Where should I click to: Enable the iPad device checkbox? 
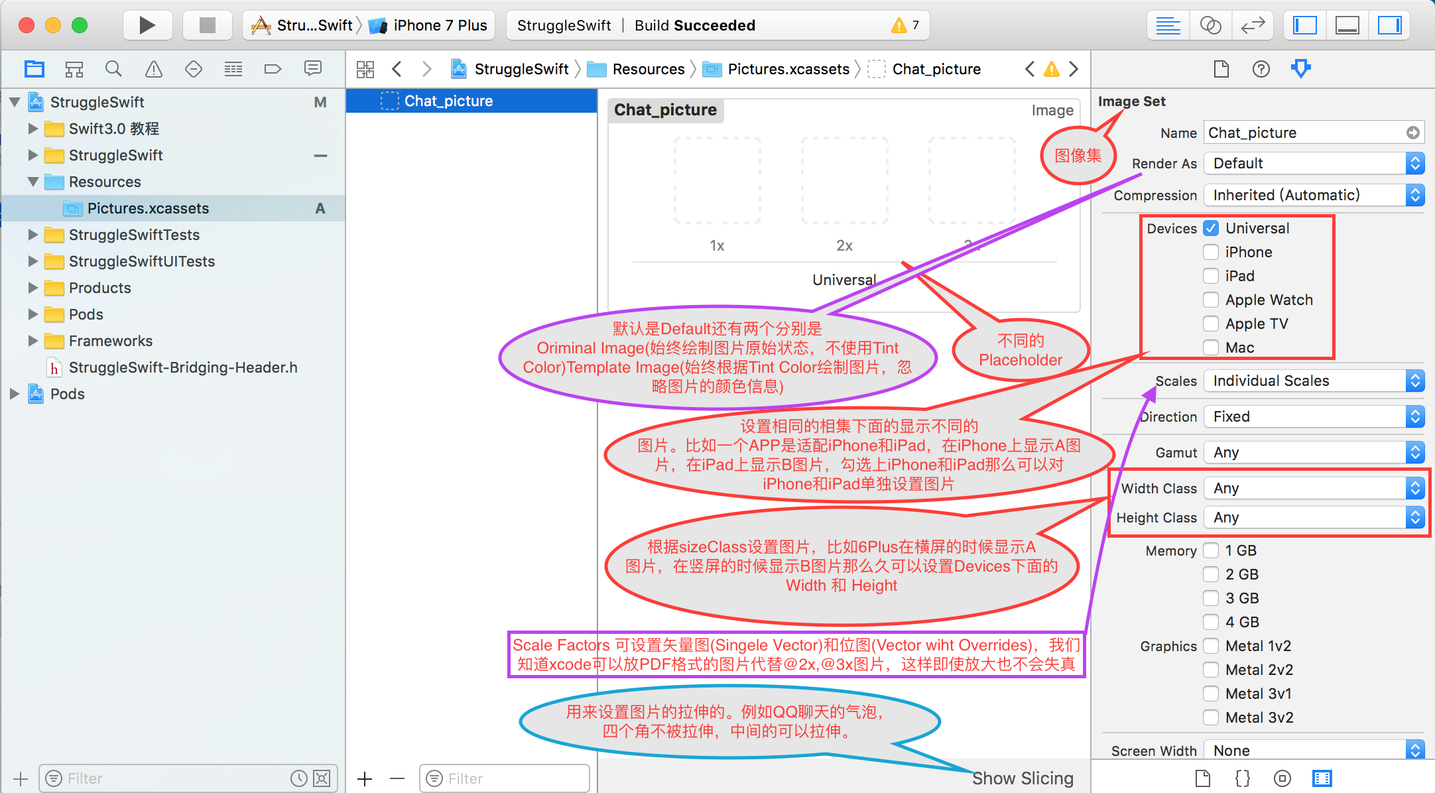coord(1211,276)
